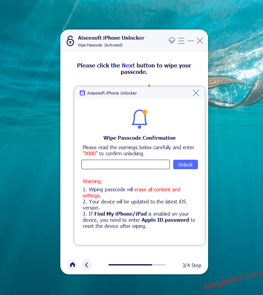This screenshot has width=263, height=295.
Task: Click the '3/4 Step' indicator text
Action: 191,265
